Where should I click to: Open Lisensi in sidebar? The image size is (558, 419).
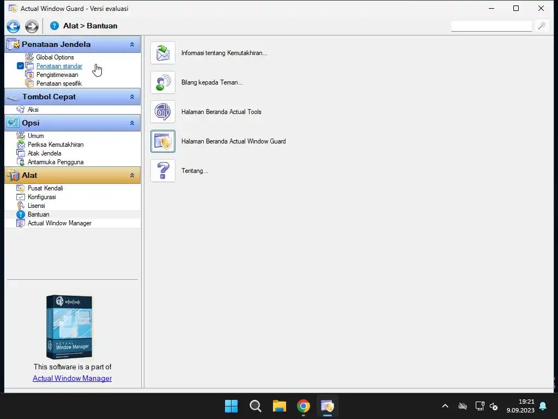37,206
